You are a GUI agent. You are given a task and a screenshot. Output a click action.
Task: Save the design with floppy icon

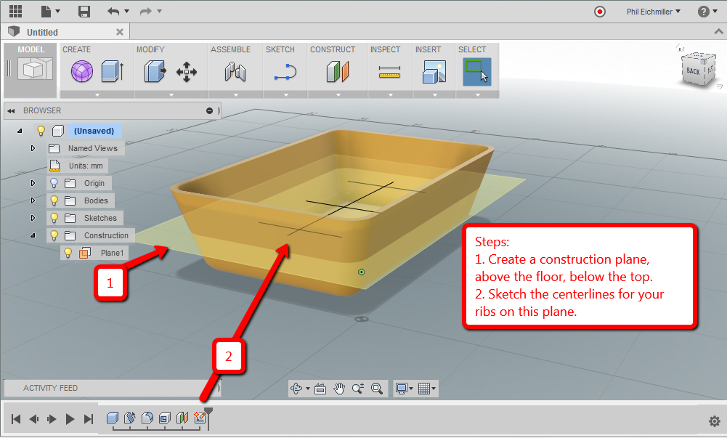[84, 11]
